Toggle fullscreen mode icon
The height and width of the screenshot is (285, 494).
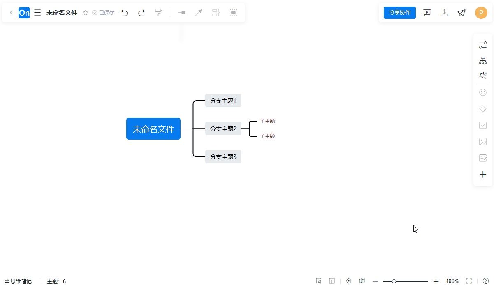click(469, 281)
